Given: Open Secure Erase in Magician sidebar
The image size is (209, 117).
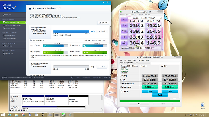Looking at the screenshot, I should [8, 46].
